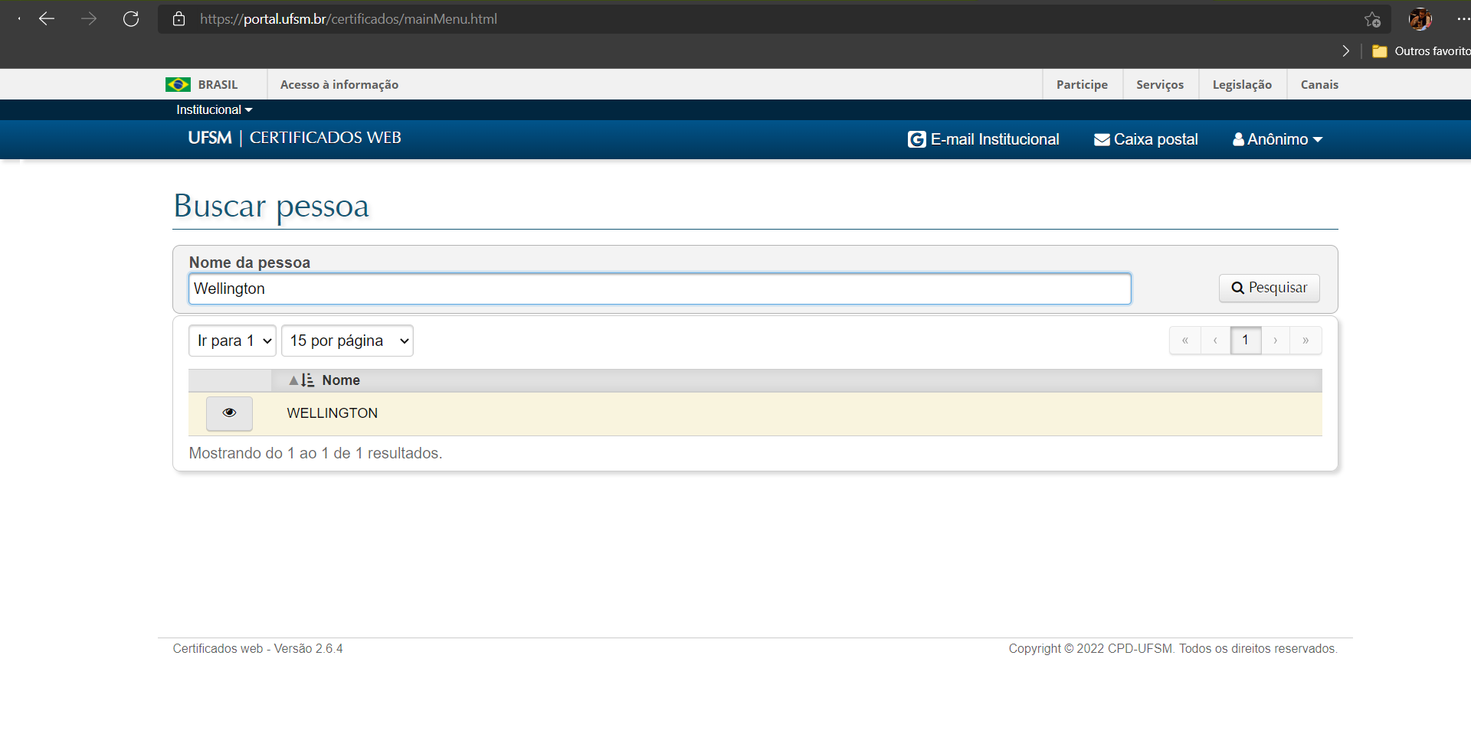This screenshot has width=1471, height=737.
Task: Open the Ir para 1 page selector
Action: (232, 341)
